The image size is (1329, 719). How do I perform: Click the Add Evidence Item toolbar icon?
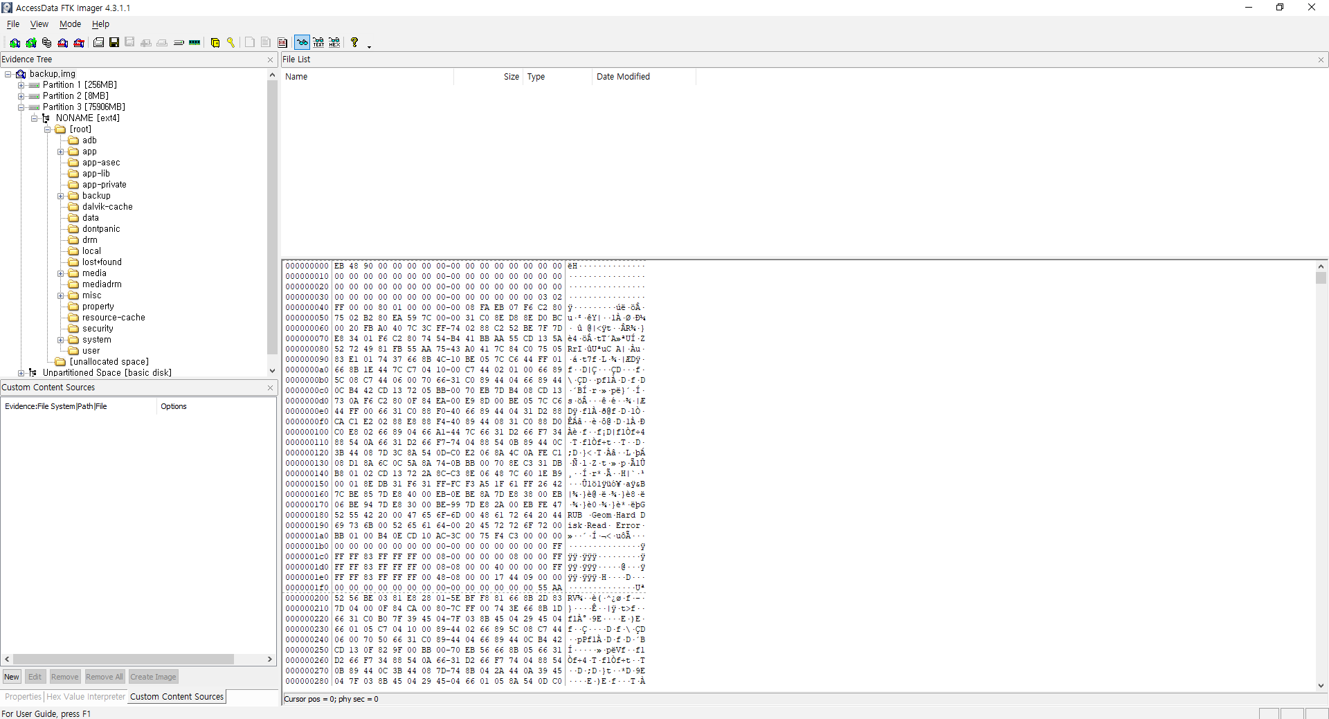15,43
